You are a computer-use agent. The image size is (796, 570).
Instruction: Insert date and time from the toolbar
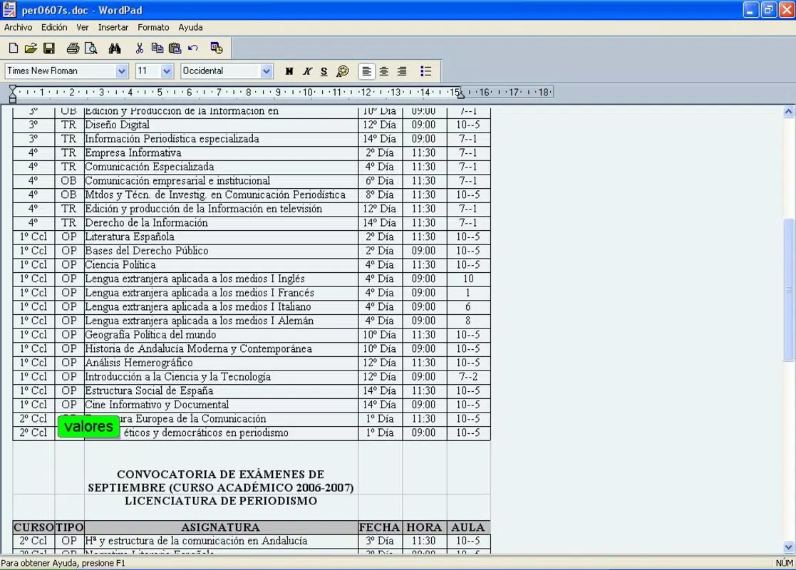tap(217, 48)
